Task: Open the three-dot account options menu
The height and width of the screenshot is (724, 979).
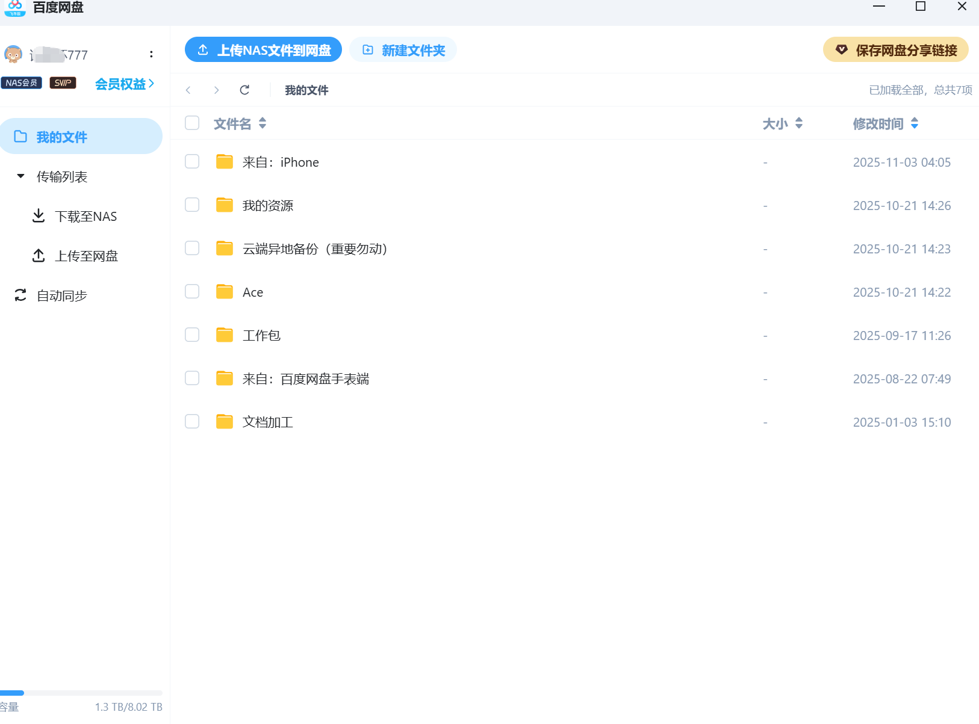Action: (x=151, y=54)
